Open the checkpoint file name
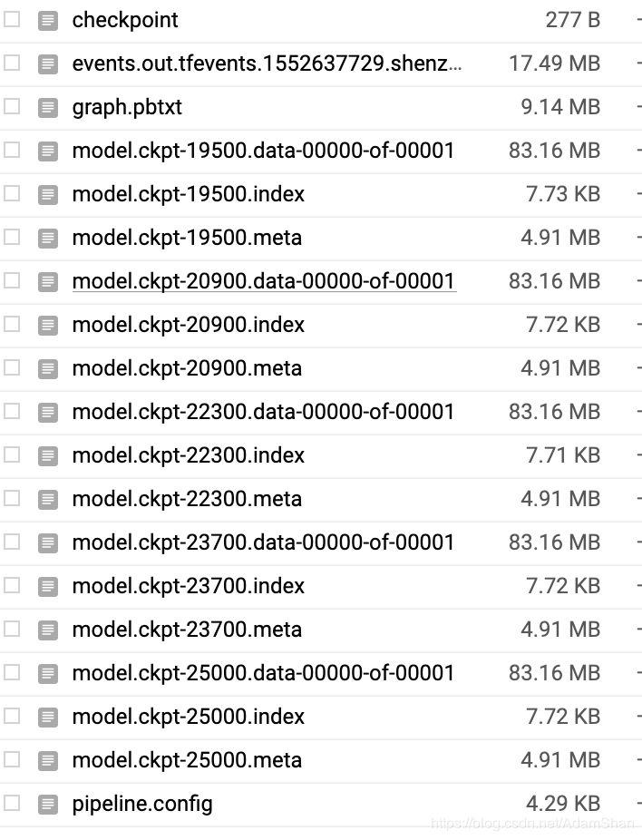This screenshot has height=840, width=642. pos(125,20)
